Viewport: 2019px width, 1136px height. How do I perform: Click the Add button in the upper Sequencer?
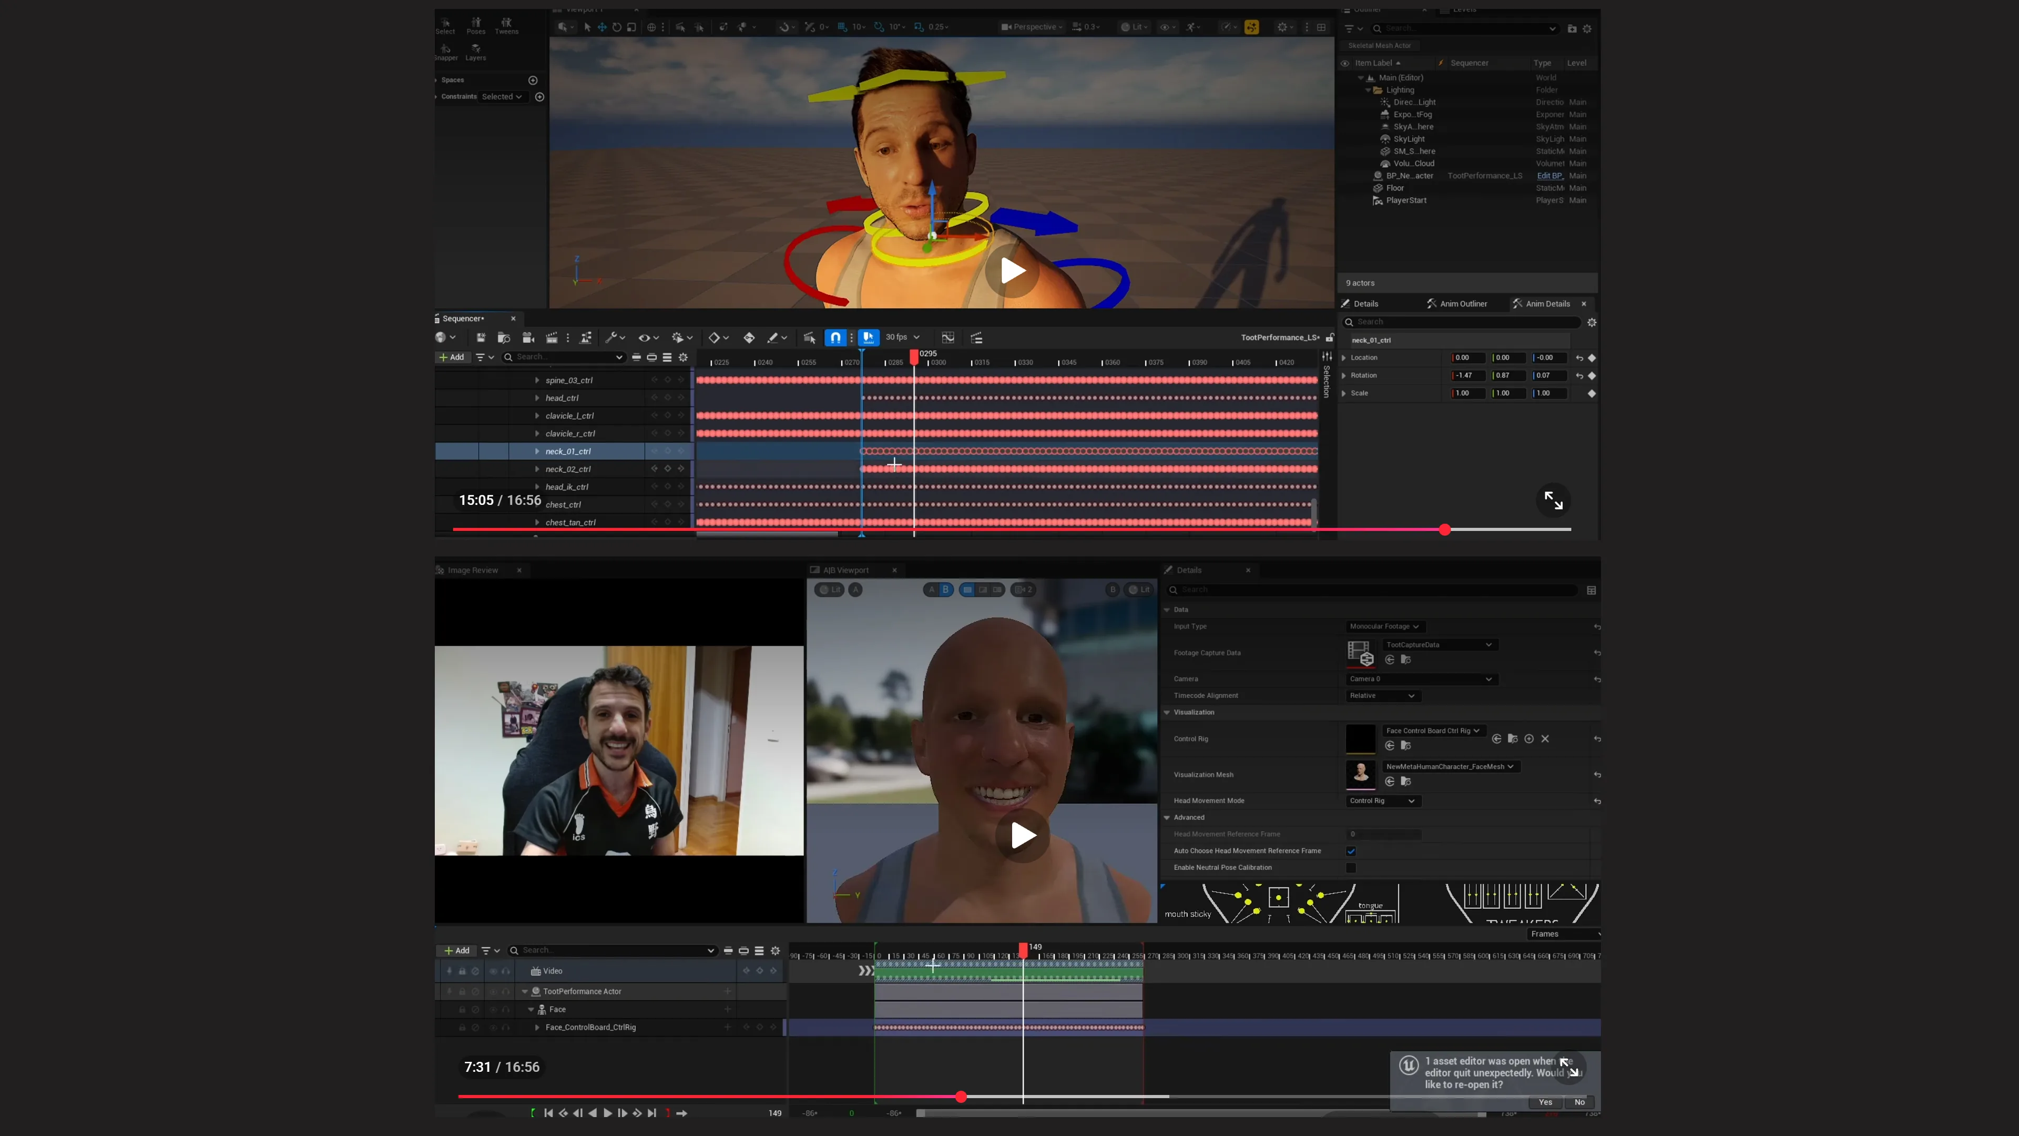(x=452, y=357)
